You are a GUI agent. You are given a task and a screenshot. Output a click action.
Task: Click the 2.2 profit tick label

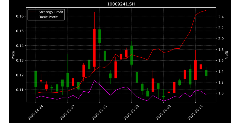click(221, 28)
